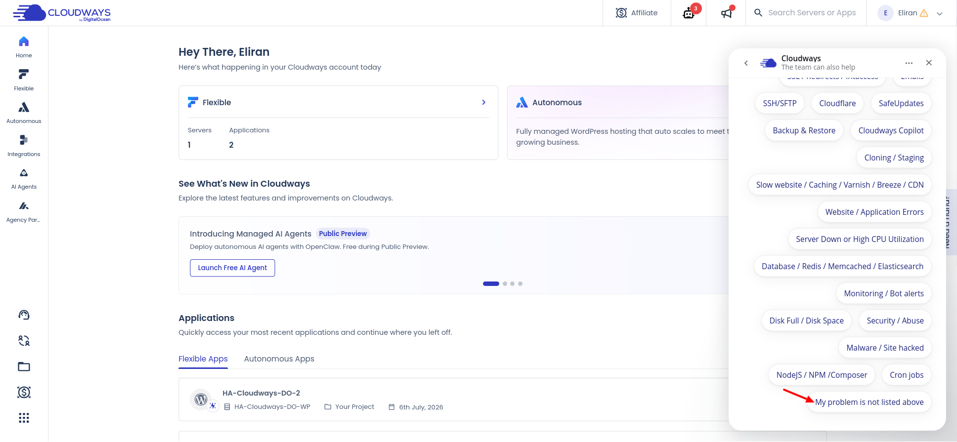Open Agency Partner in the sidebar
This screenshot has height=442, width=957.
[x=24, y=212]
